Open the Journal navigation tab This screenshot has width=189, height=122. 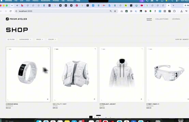coord(176,19)
